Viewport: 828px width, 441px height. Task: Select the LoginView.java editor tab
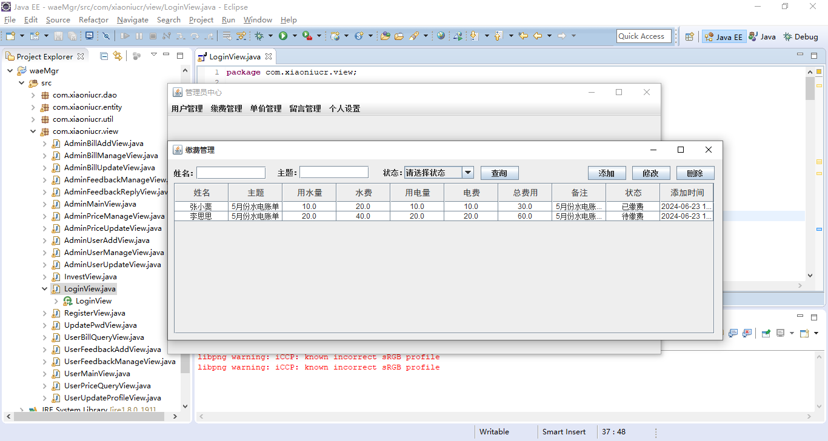click(x=235, y=57)
